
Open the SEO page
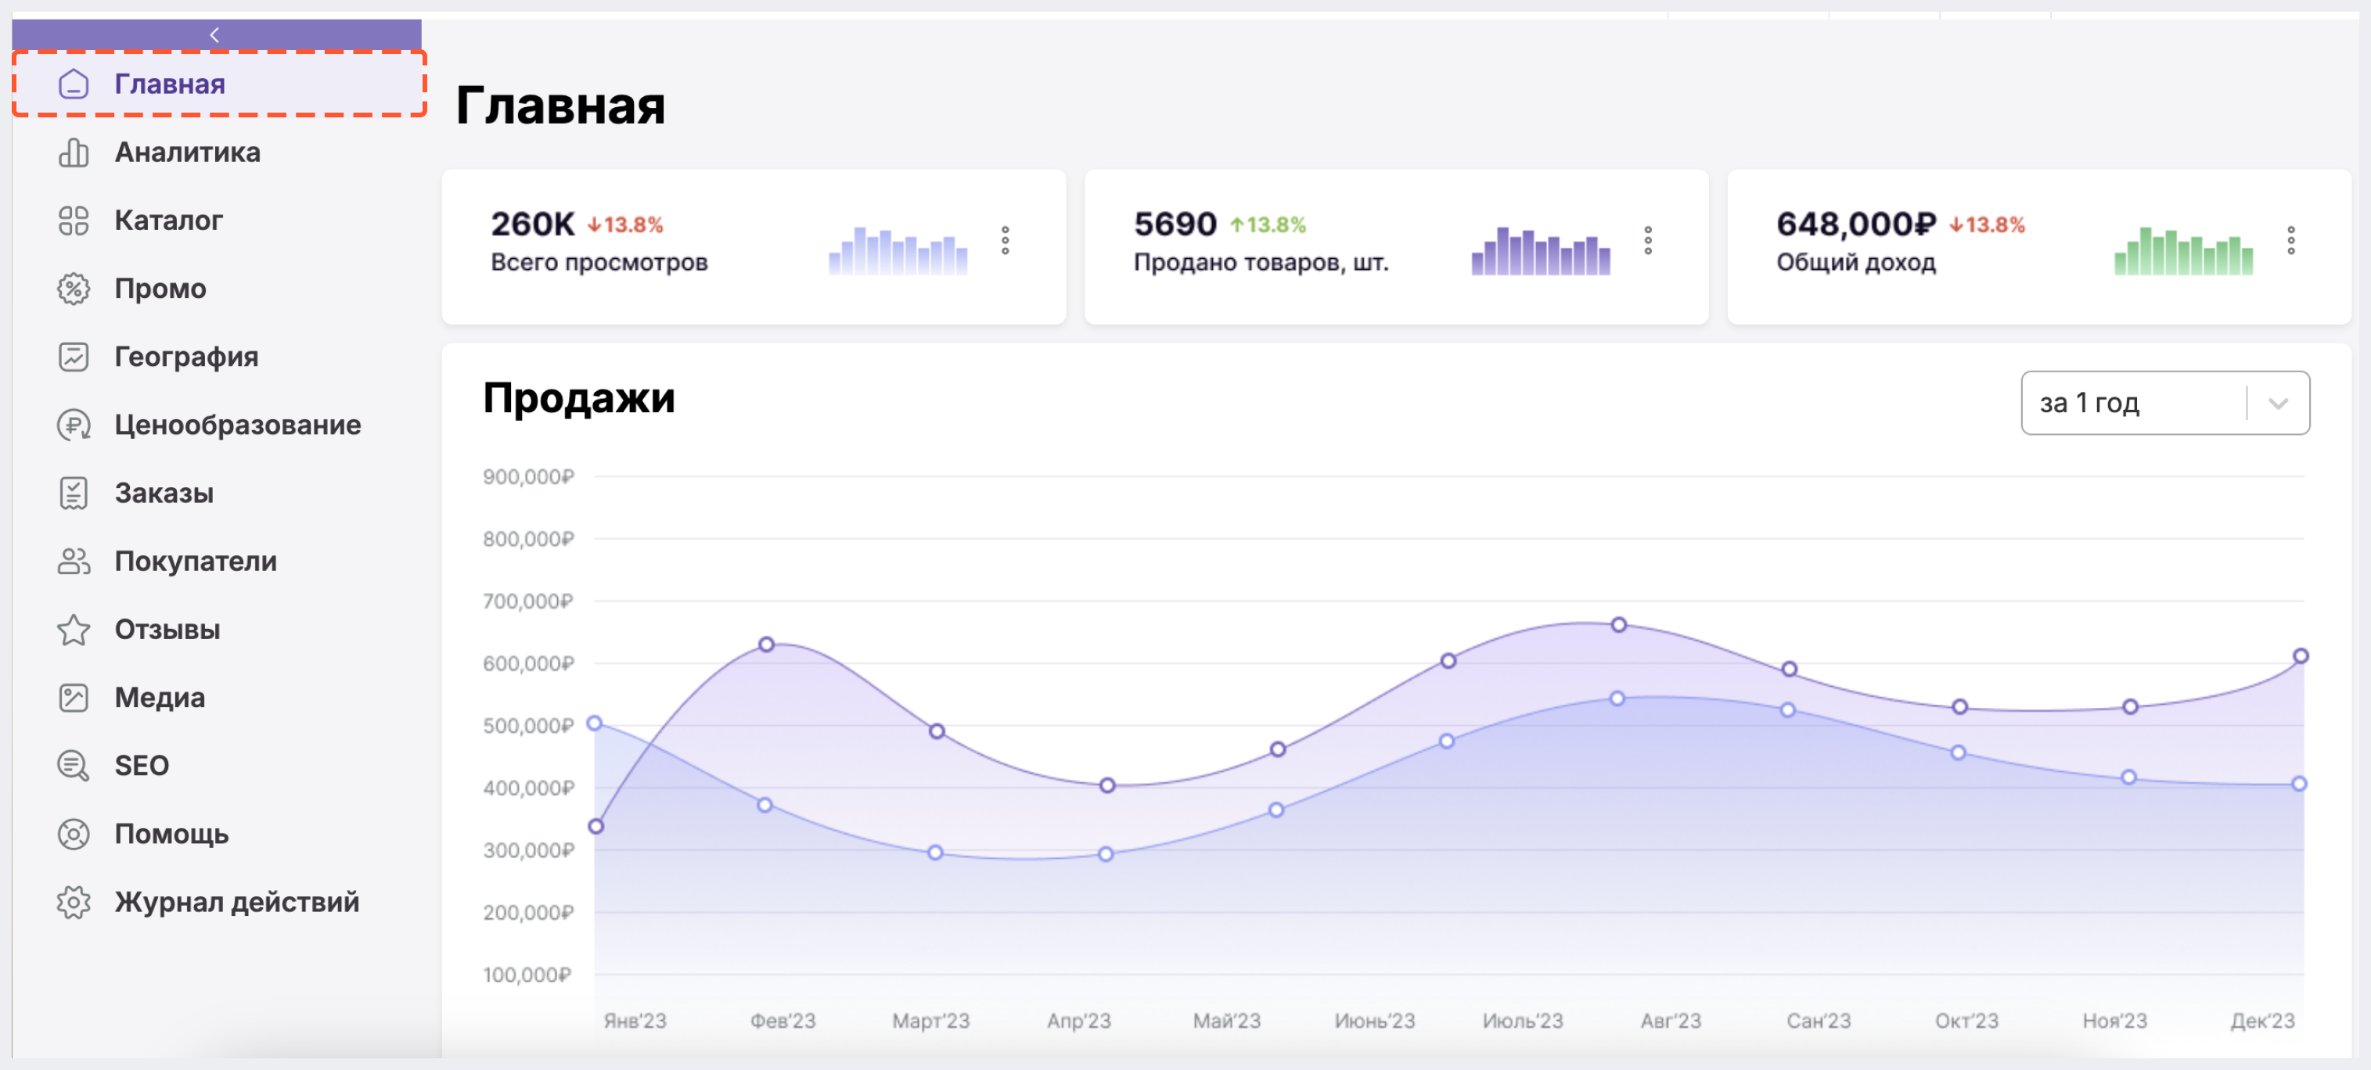click(142, 766)
